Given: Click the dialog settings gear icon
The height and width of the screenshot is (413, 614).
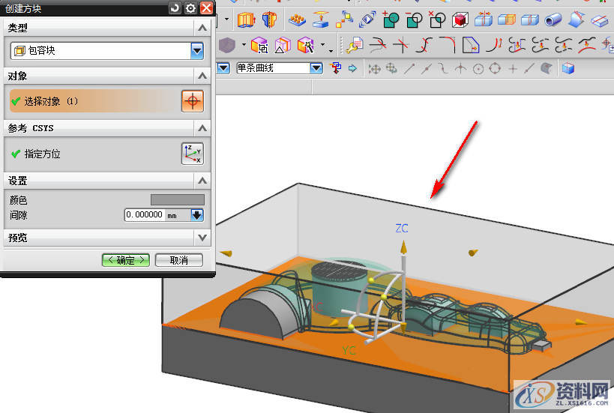Looking at the screenshot, I should pos(190,8).
